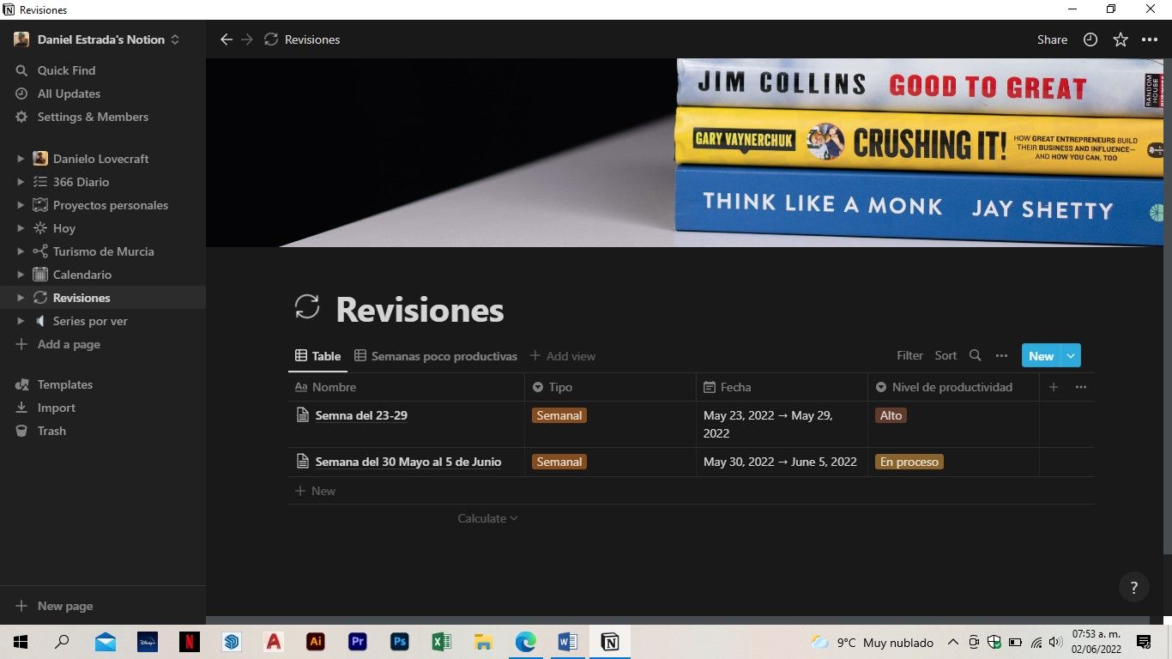Click the back navigation arrow
Viewport: 1172px width, 659px height.
coord(227,39)
